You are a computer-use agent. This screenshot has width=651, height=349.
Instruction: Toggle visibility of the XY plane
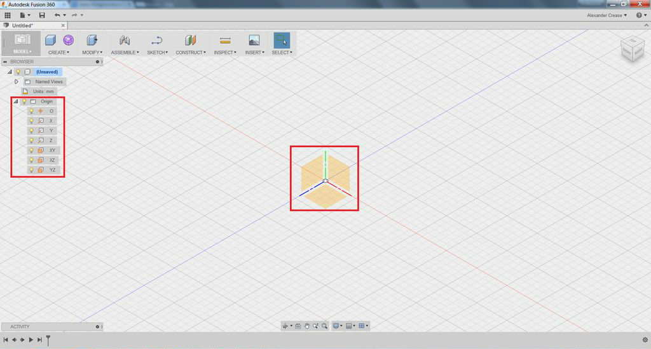31,150
